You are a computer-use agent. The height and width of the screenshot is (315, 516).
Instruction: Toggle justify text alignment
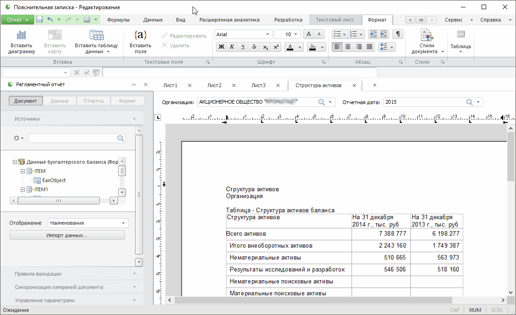tap(369, 47)
